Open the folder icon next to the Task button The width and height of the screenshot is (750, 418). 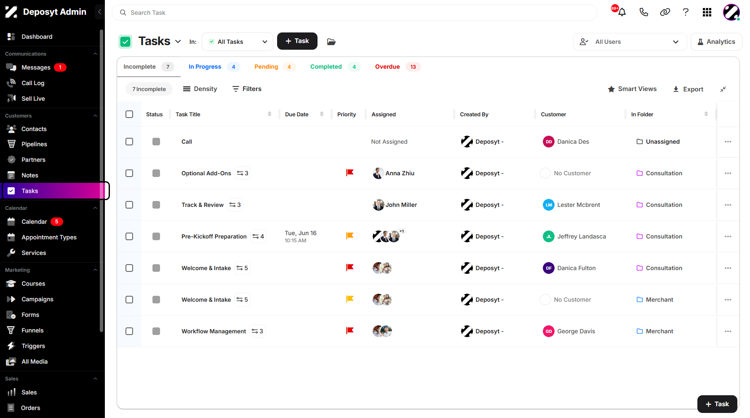331,42
